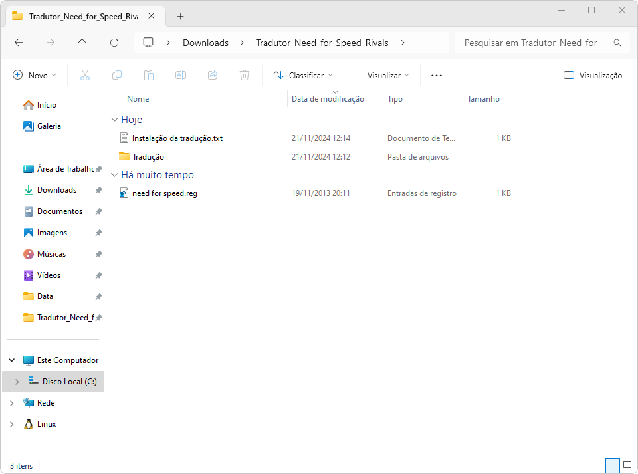Click the pin icon next to Imagens
The width and height of the screenshot is (638, 474).
pos(98,233)
